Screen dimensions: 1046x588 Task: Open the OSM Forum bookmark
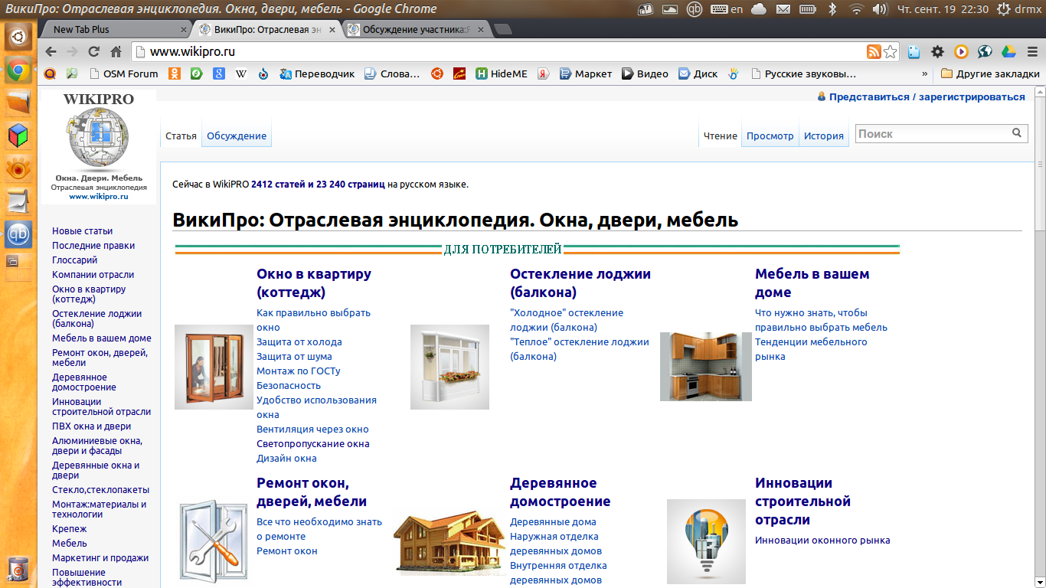[x=123, y=74]
